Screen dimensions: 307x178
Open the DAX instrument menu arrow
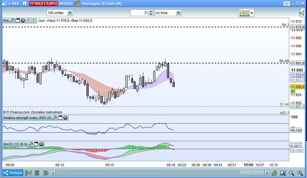click(x=9, y=3)
